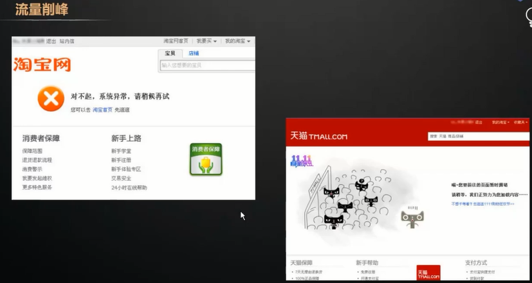
Task: Click 新手帮助 heading in Tmall footer
Action: click(367, 262)
